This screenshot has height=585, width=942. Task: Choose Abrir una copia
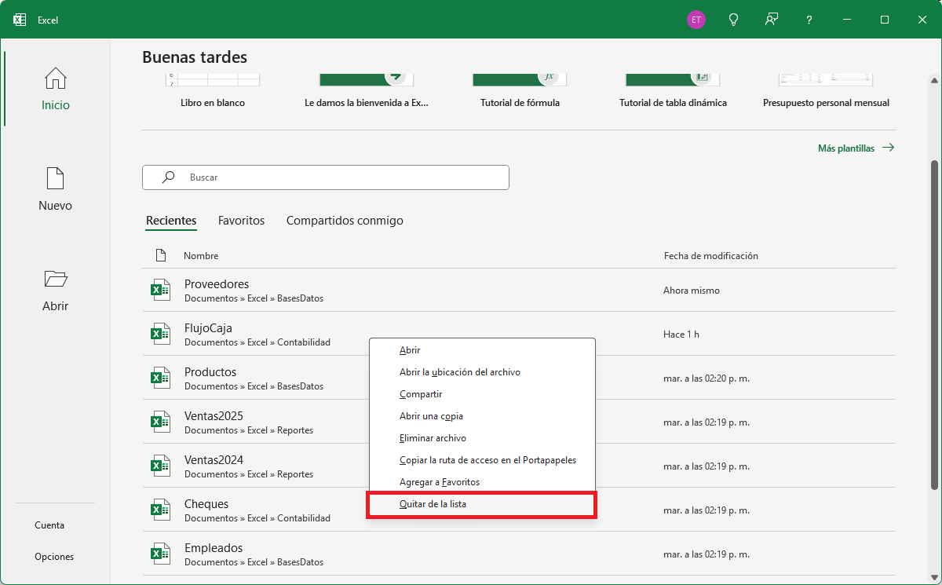tap(482, 416)
